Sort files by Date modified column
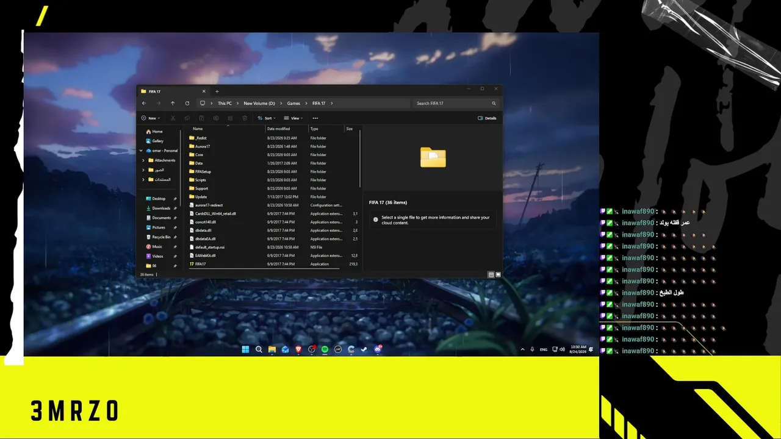Image resolution: width=781 pixels, height=439 pixels. click(278, 129)
